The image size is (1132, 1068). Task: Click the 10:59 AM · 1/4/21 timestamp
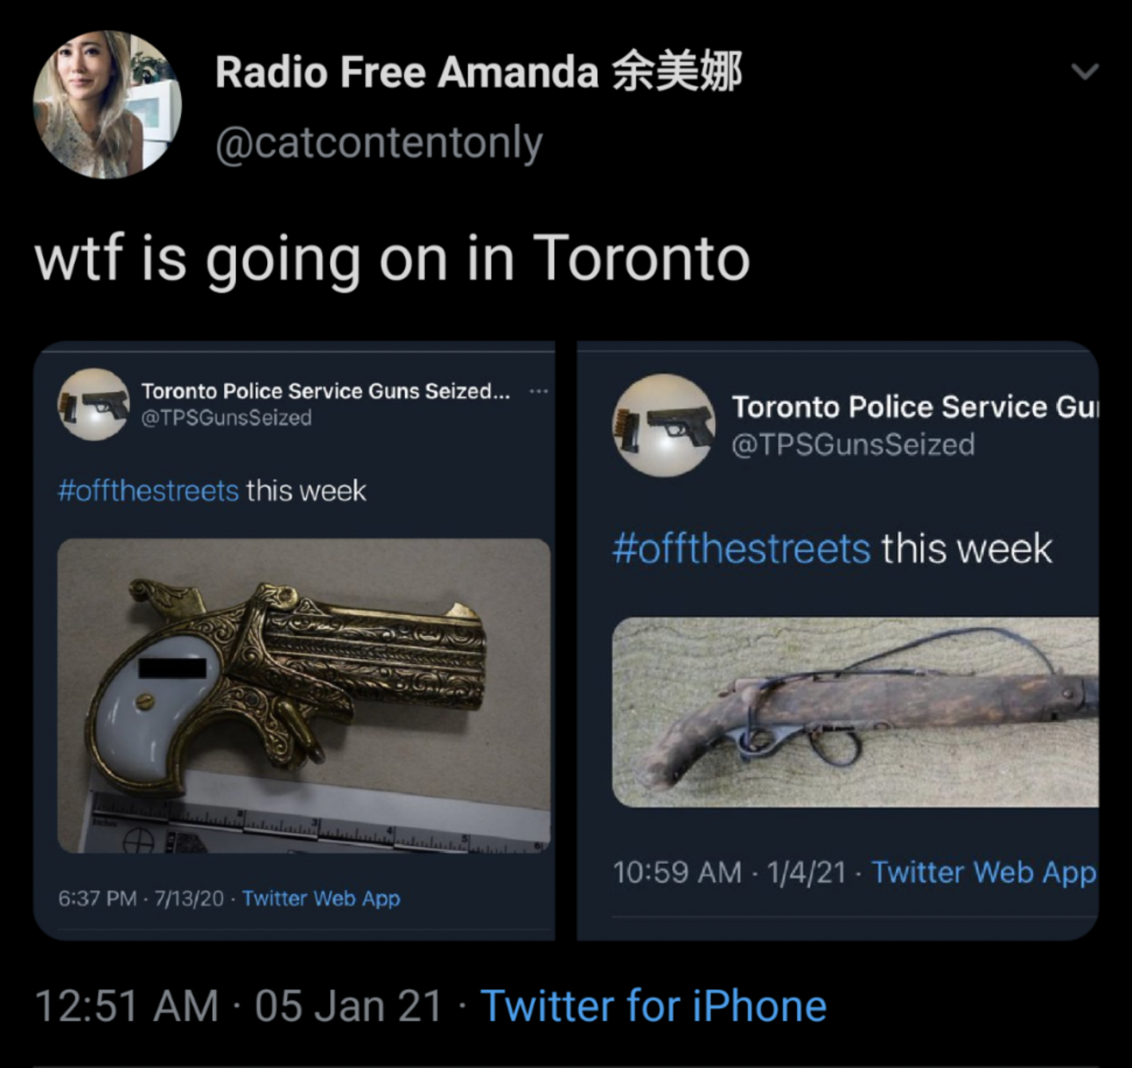[730, 873]
